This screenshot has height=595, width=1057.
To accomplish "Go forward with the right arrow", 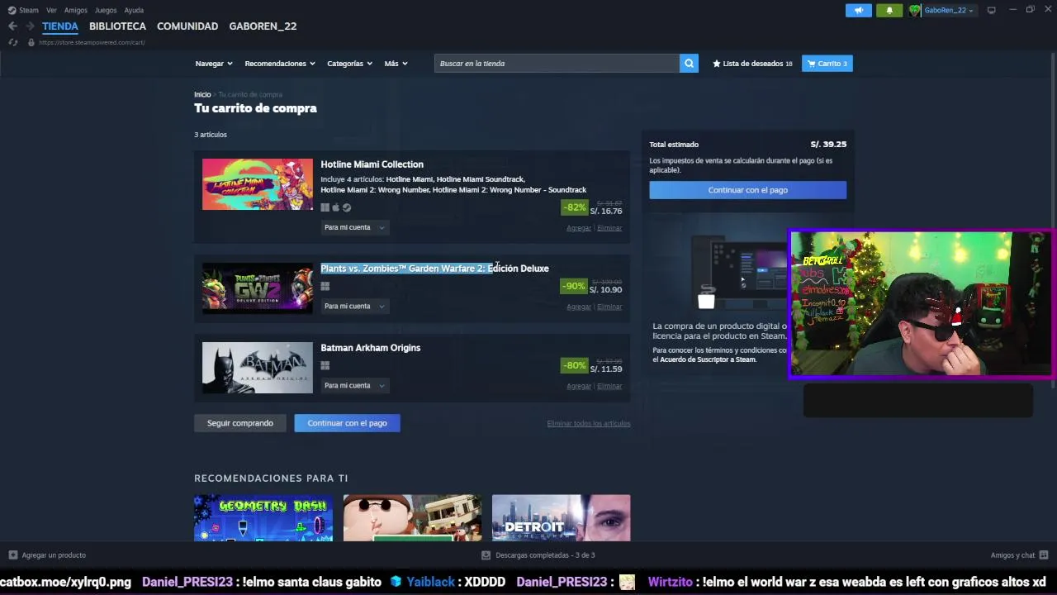I will [x=30, y=26].
